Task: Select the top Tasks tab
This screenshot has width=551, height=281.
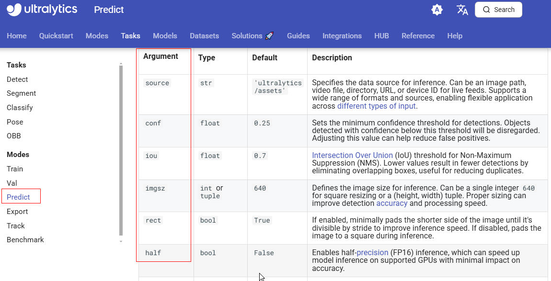Action: (130, 36)
